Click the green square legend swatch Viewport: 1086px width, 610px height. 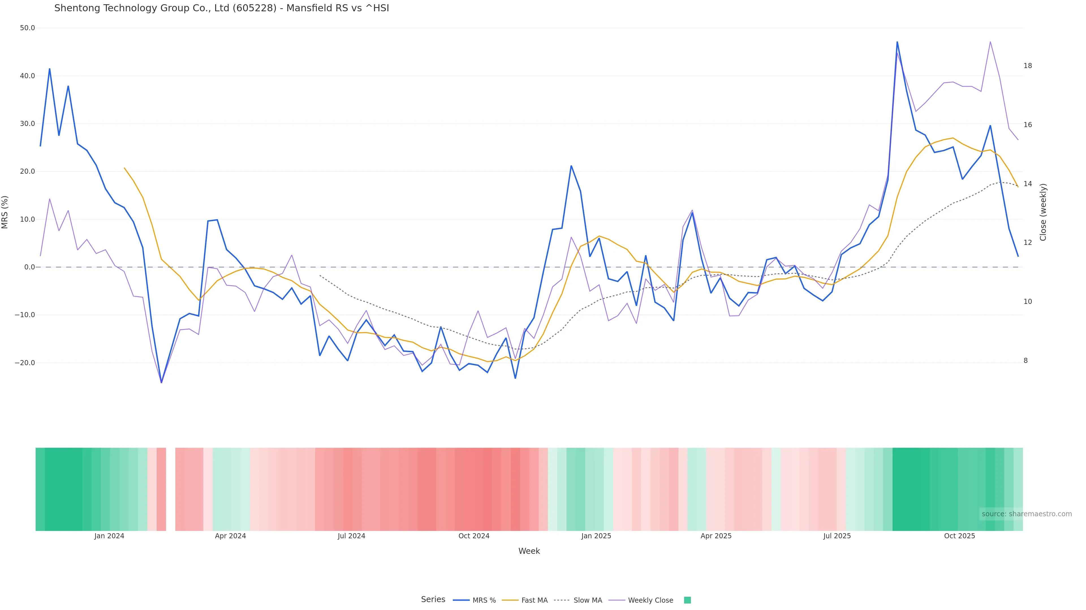click(x=687, y=600)
